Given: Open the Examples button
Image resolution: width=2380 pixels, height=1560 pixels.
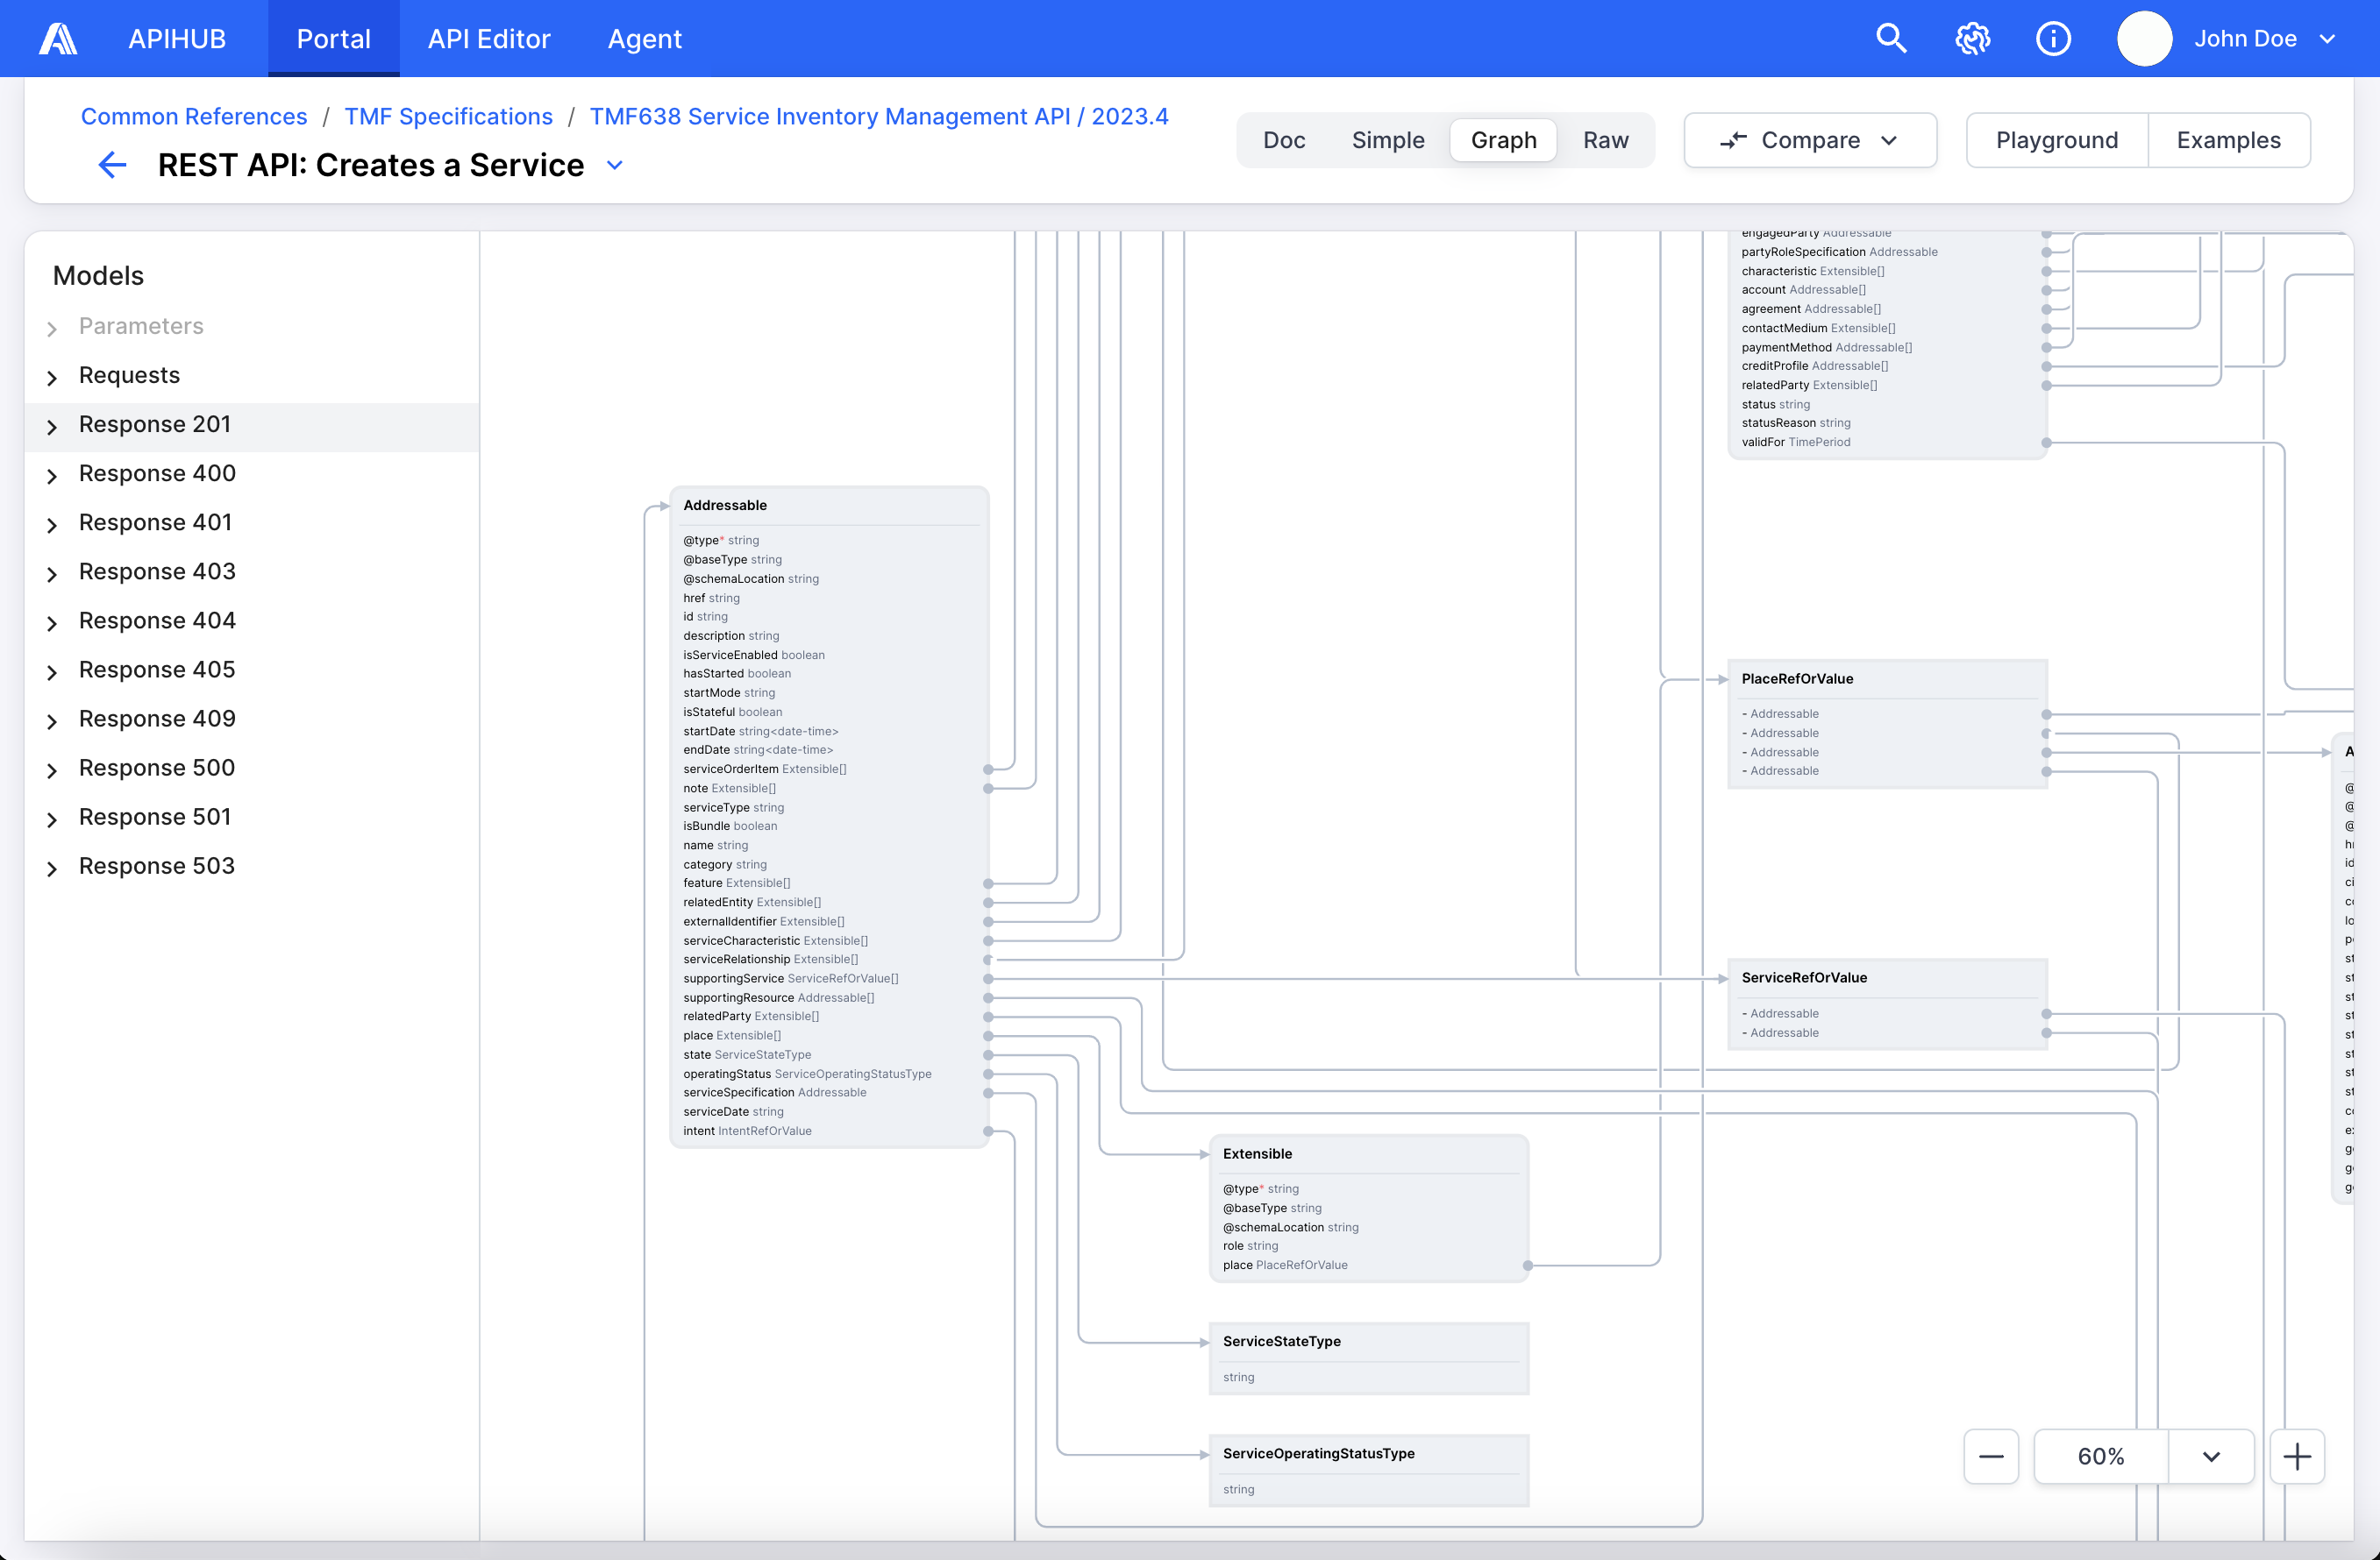Looking at the screenshot, I should tap(2229, 140).
